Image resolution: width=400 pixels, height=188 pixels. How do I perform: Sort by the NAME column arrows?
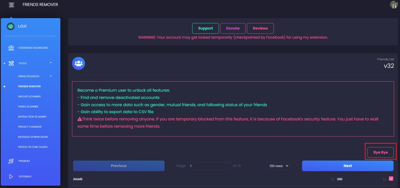tap(332, 179)
